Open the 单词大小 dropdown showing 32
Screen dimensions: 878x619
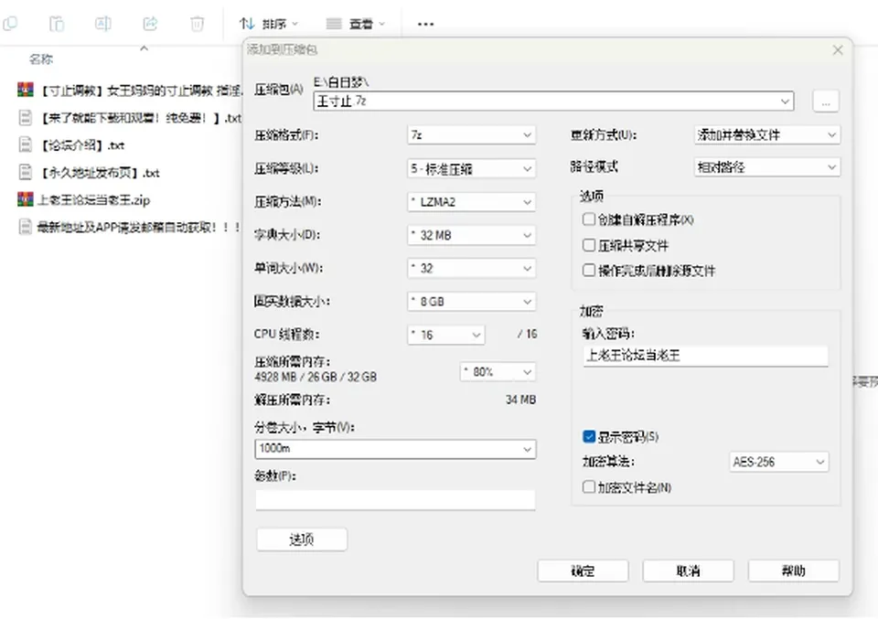(472, 268)
